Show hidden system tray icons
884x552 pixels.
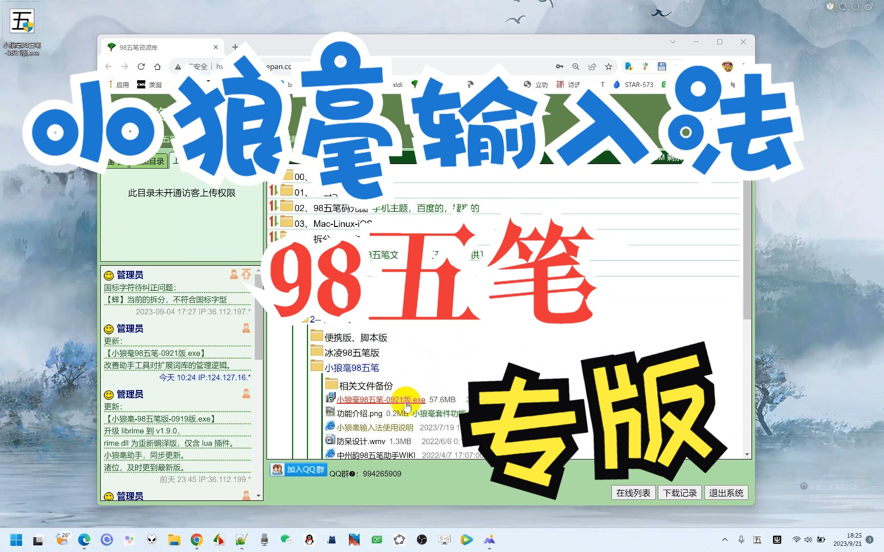pos(724,540)
